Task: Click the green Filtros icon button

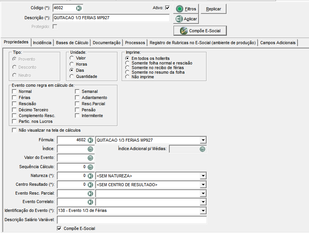Action: pyautogui.click(x=186, y=9)
